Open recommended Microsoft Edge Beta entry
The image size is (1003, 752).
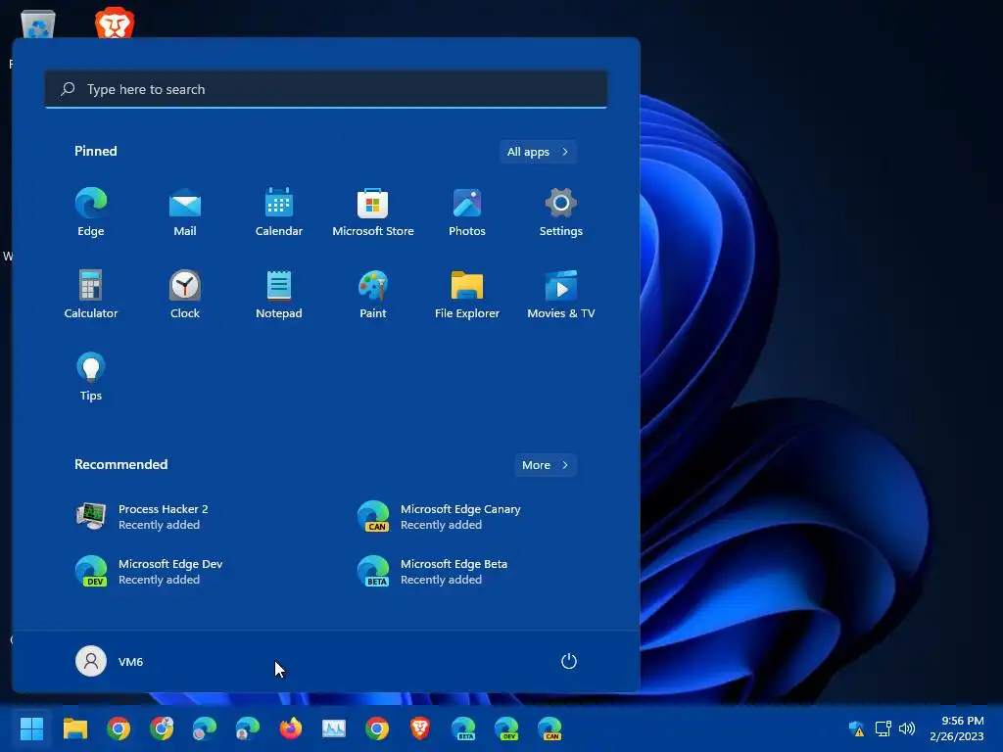click(x=434, y=572)
